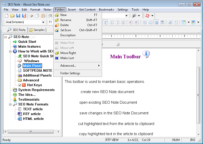Click the document refresh icon below ruler
The height and width of the screenshot is (144, 203).
coord(118,45)
